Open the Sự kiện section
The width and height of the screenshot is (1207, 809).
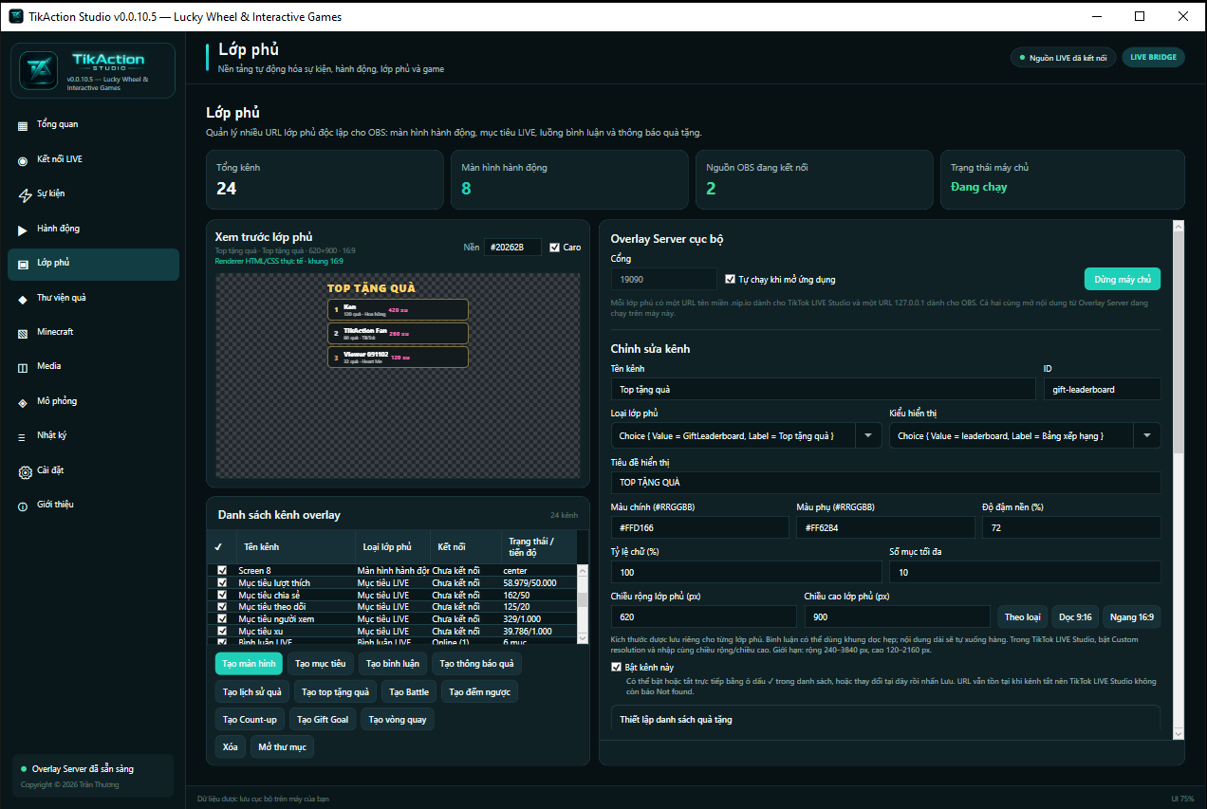point(93,193)
